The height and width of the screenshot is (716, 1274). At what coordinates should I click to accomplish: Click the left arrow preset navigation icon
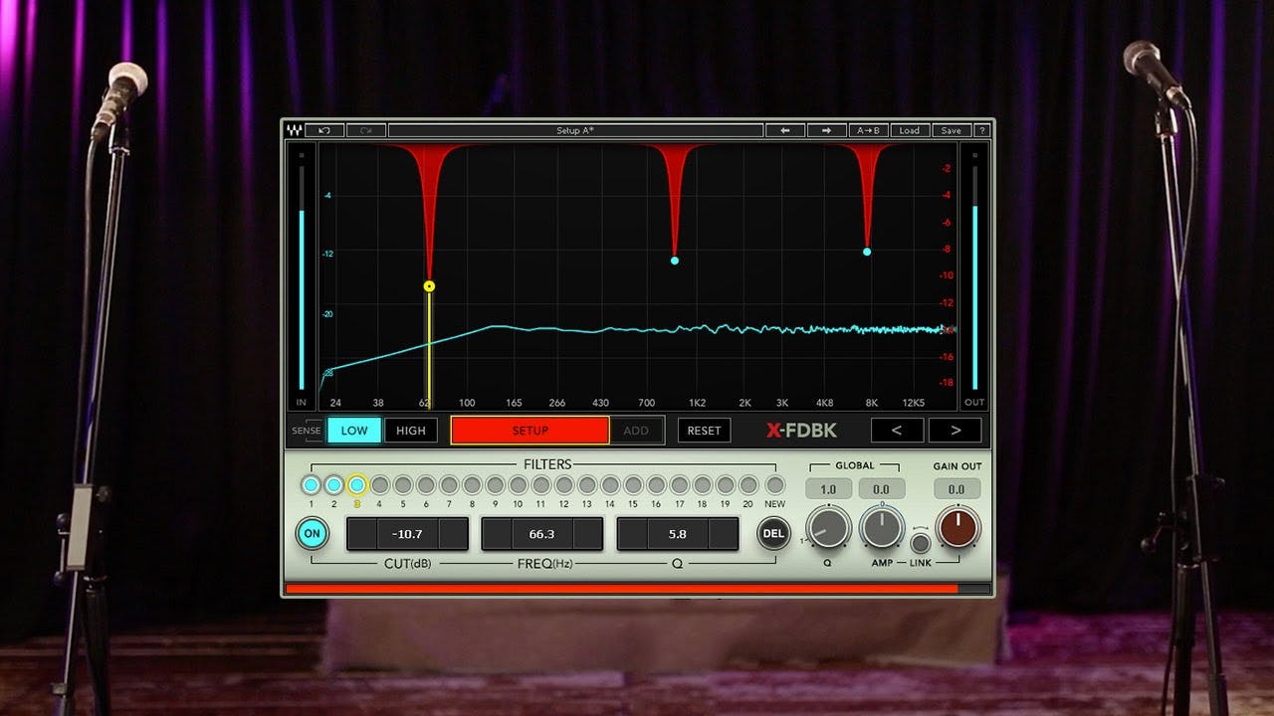(x=785, y=130)
